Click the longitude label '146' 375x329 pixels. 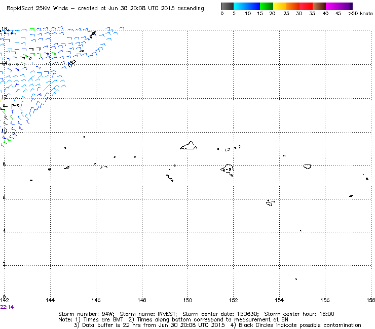pos(96,300)
